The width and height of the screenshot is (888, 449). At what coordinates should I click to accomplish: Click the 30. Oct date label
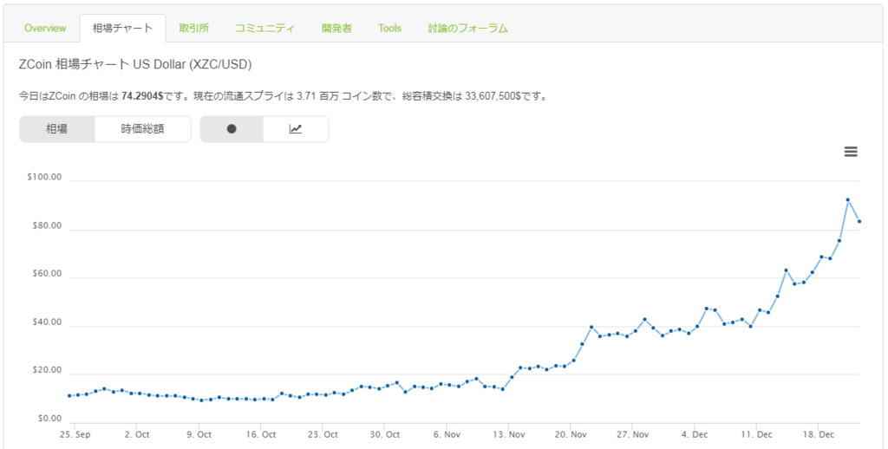[x=385, y=434]
